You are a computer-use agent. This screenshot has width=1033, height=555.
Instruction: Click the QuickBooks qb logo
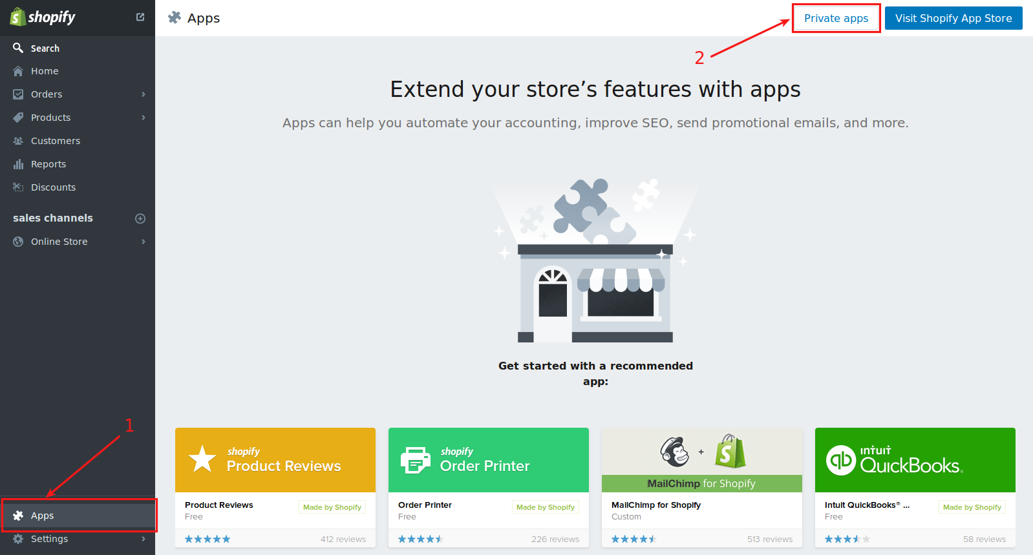coord(841,461)
